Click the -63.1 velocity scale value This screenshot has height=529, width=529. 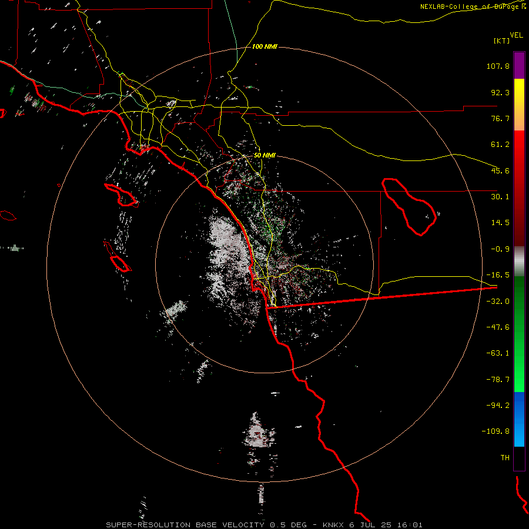tap(498, 353)
